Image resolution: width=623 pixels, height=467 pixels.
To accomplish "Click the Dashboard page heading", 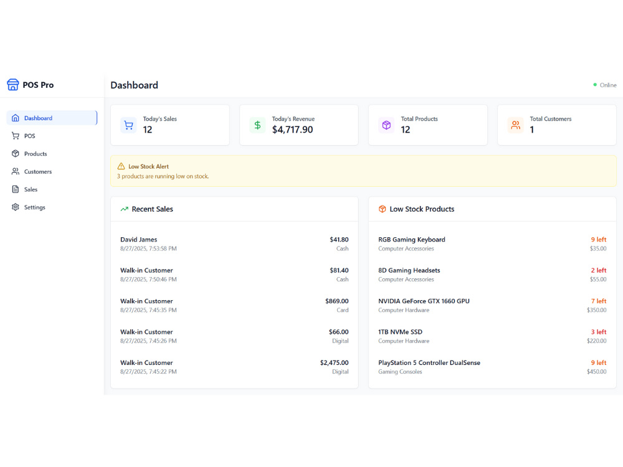I will (135, 85).
